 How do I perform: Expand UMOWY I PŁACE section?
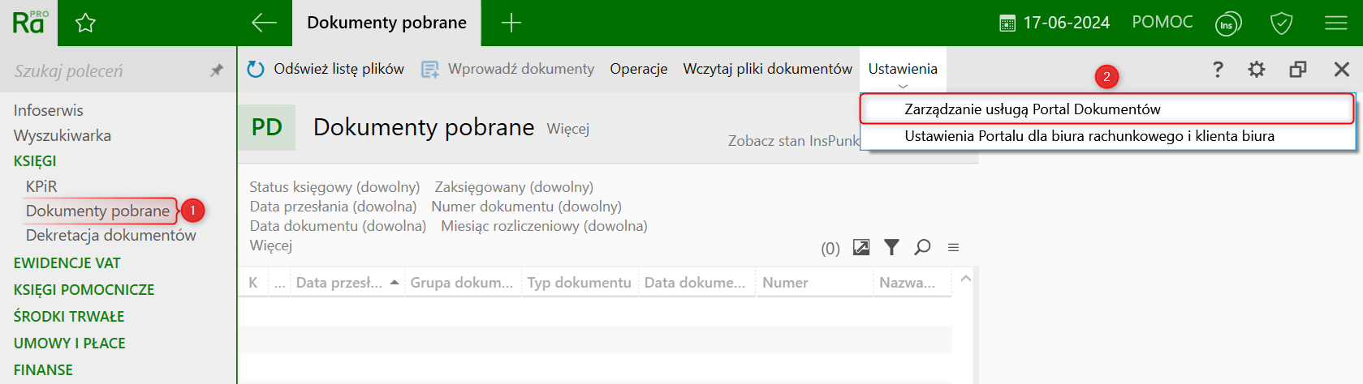pyautogui.click(x=69, y=343)
